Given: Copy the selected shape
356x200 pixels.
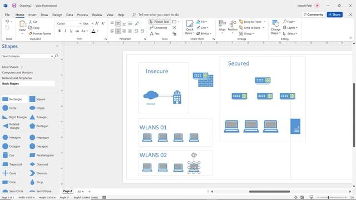Looking at the screenshot, I should pos(34,28).
